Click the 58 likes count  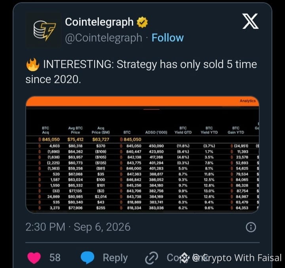pos(55,258)
